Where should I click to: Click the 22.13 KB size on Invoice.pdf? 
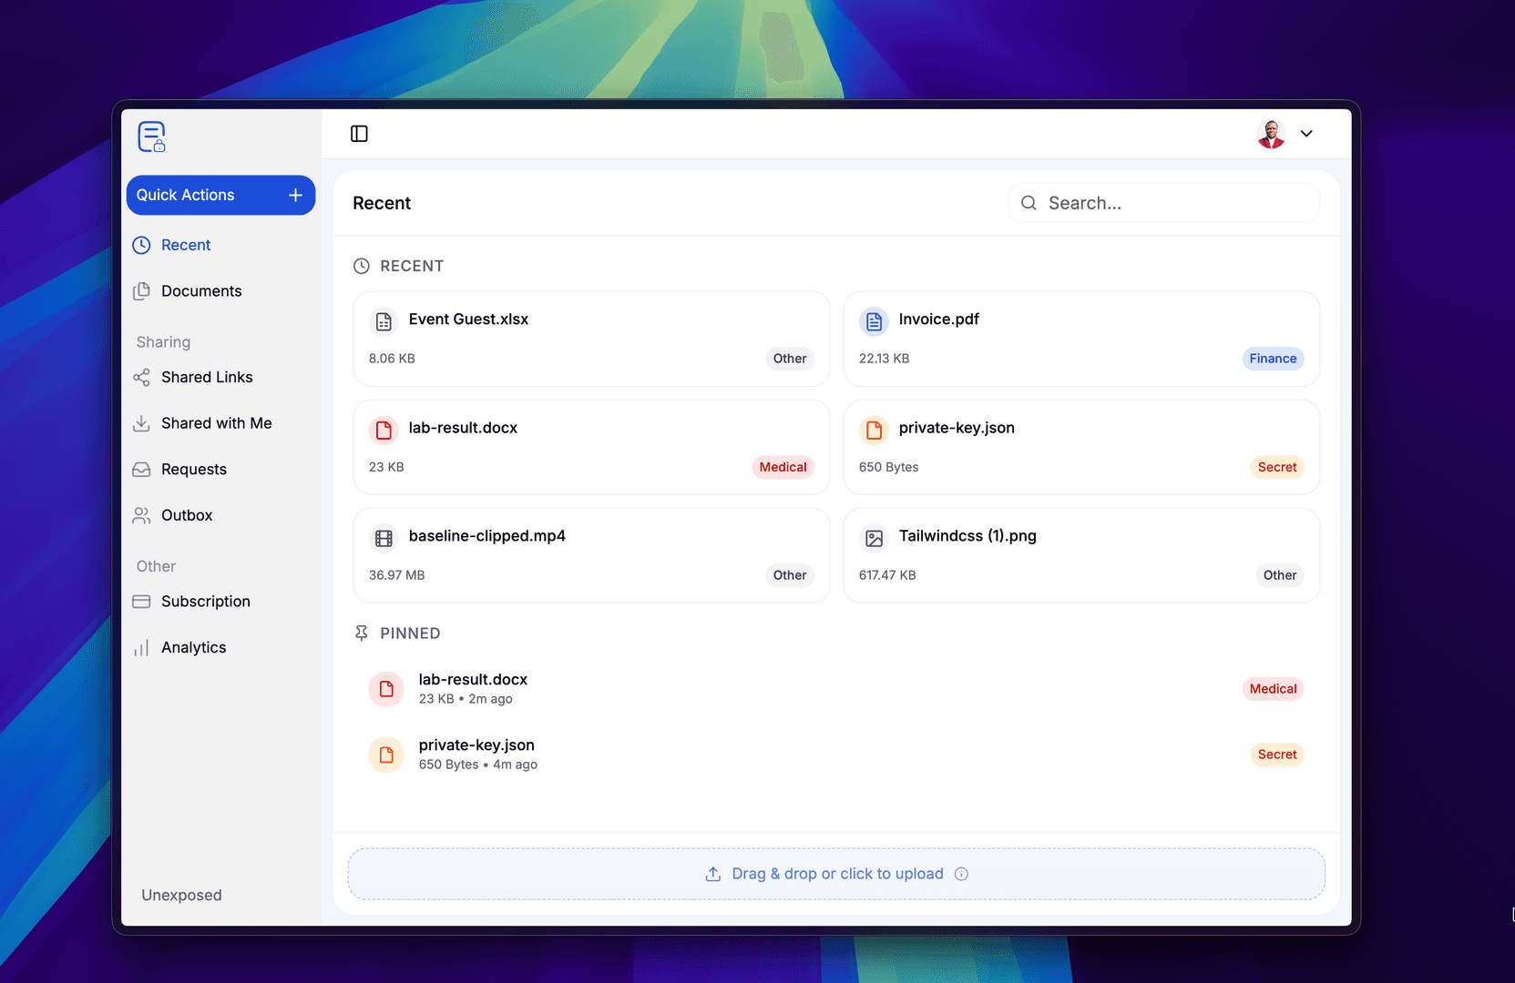pyautogui.click(x=884, y=359)
